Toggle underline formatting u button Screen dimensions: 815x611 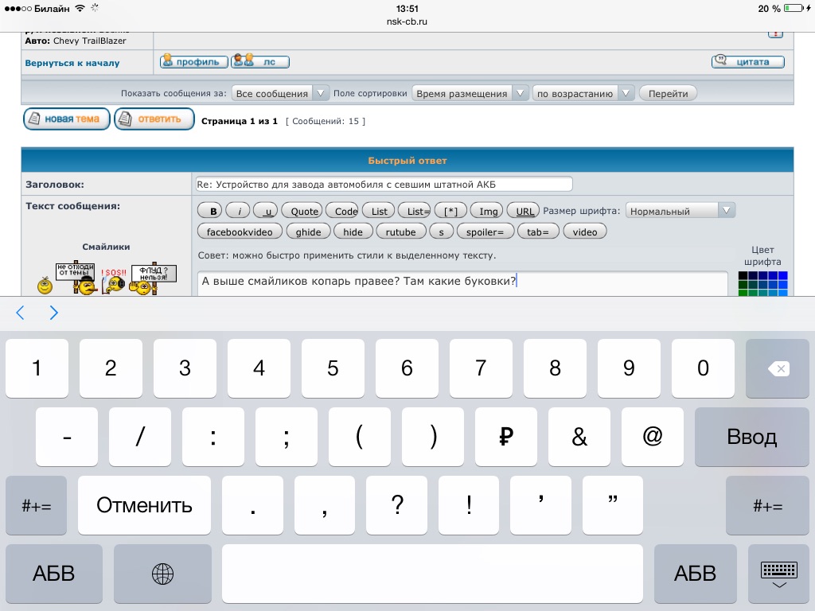267,211
